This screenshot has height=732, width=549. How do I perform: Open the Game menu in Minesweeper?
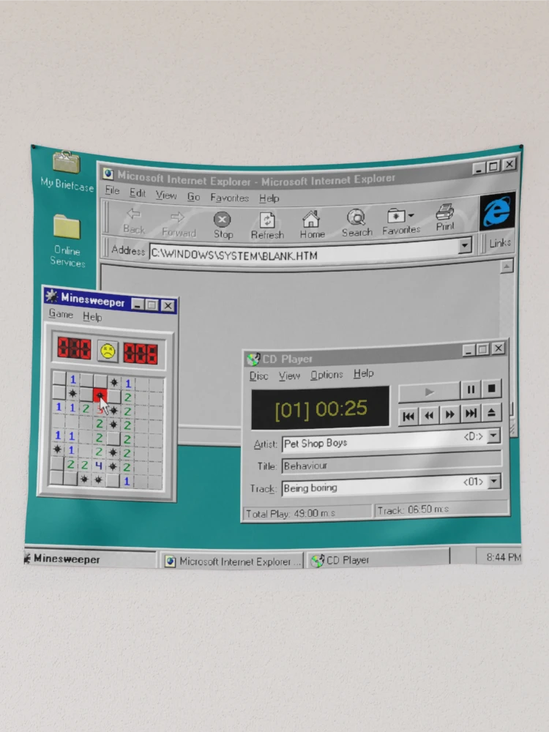pos(61,314)
